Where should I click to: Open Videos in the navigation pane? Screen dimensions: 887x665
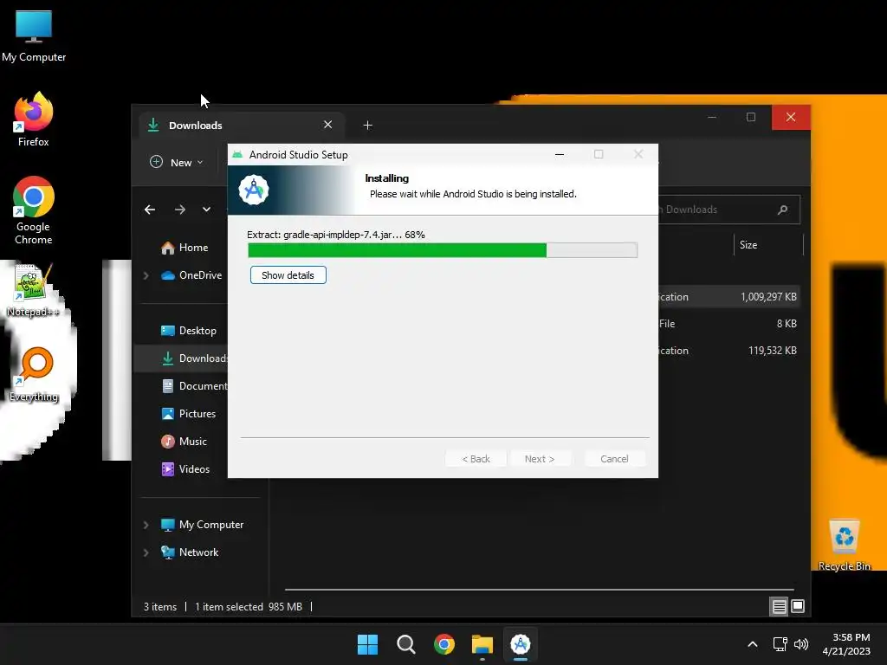(185, 469)
